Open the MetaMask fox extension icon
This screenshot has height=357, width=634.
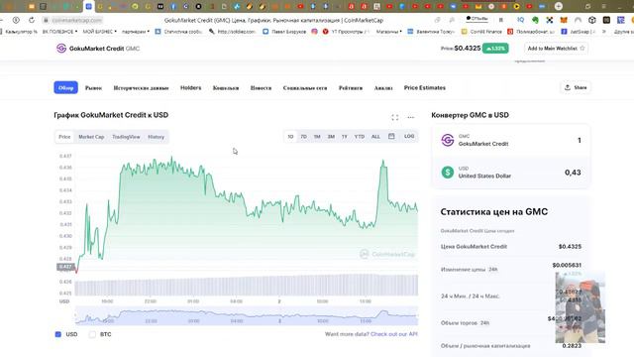point(564,20)
